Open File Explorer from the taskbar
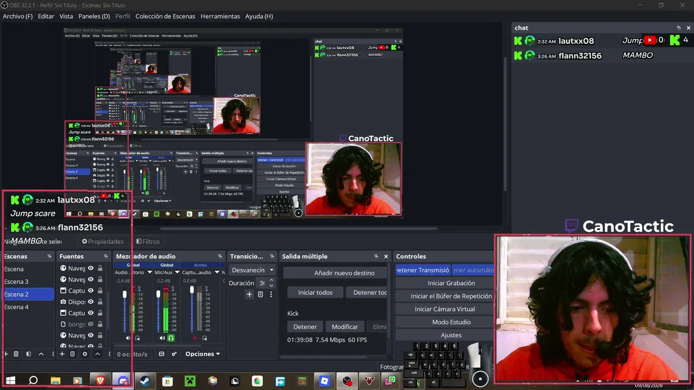The image size is (694, 390). 55,381
